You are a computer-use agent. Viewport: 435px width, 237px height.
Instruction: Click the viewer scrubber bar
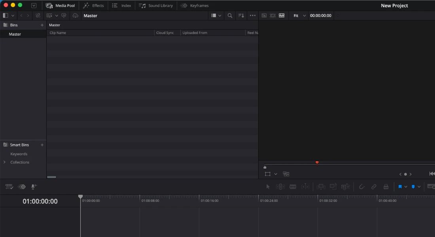point(350,165)
